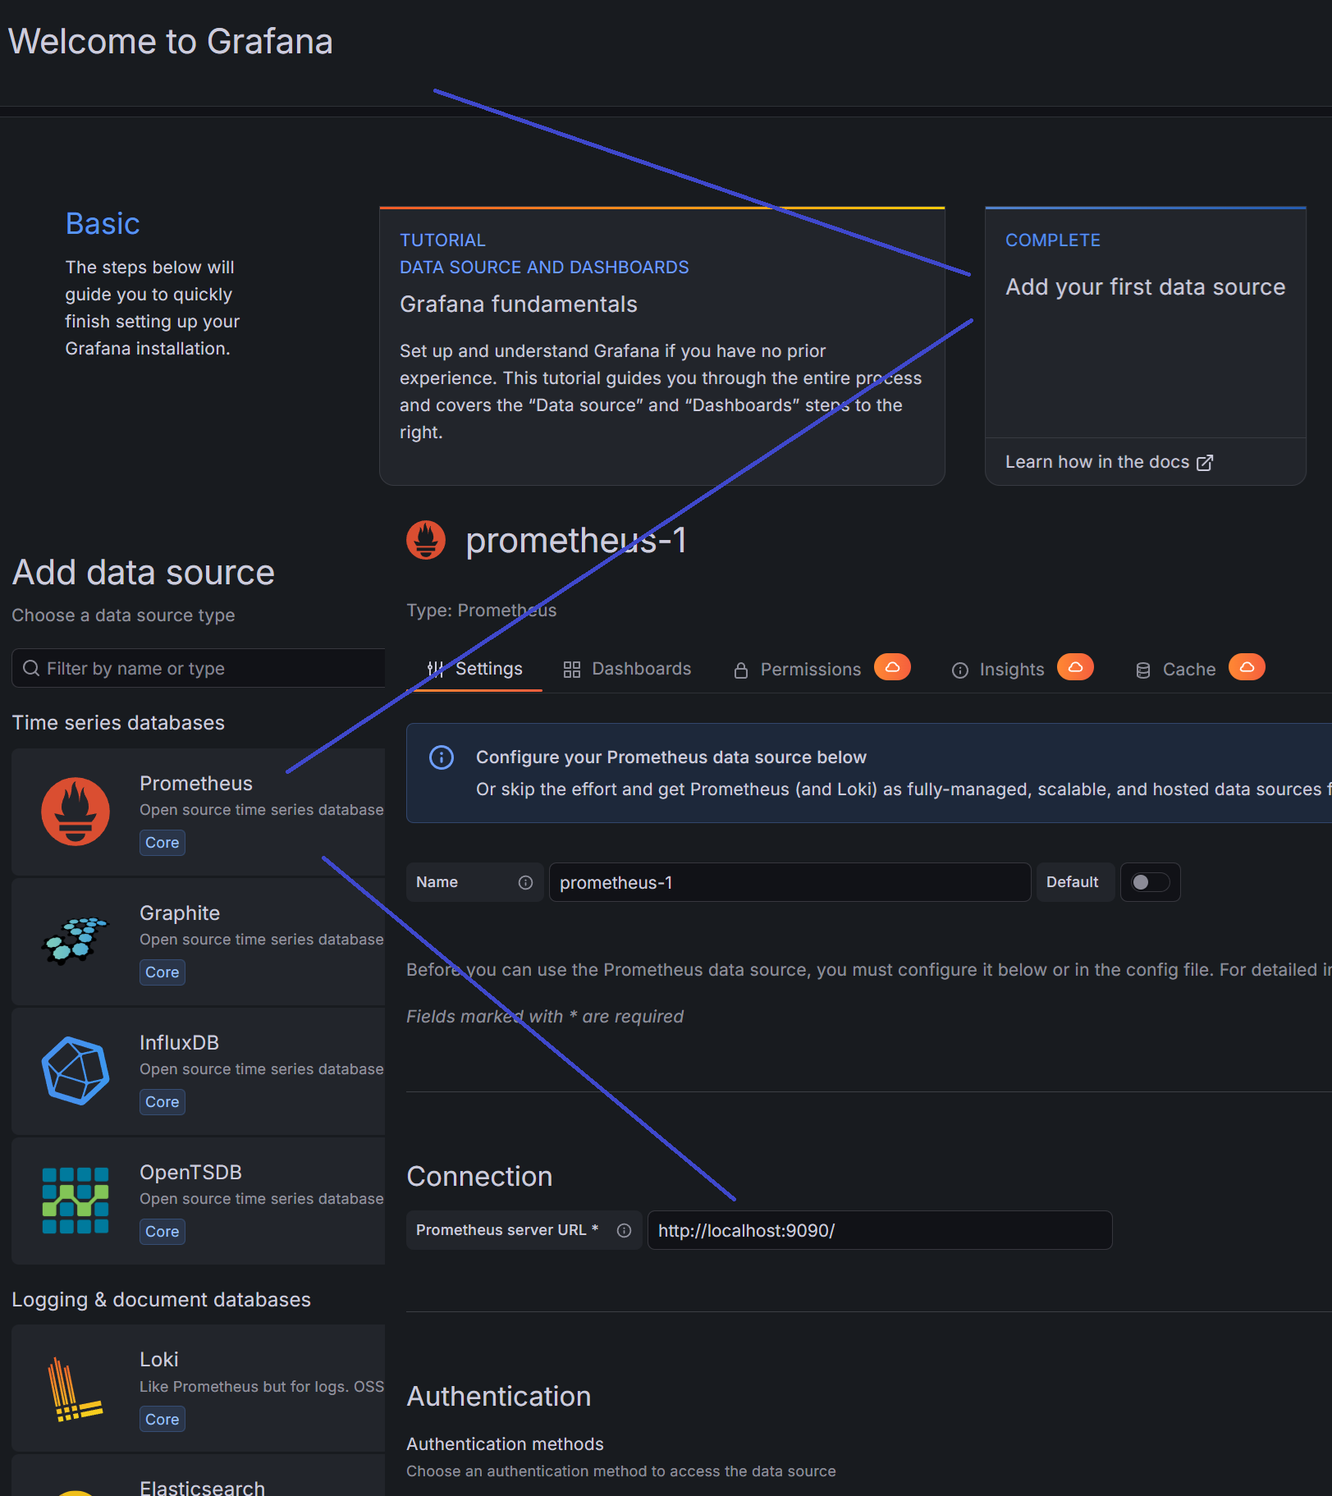Click the Configure your Prometheus data source below text
Viewport: 1332px width, 1496px height.
671,757
